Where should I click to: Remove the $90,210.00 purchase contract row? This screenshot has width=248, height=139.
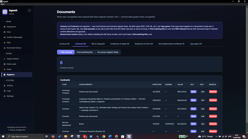point(213,92)
